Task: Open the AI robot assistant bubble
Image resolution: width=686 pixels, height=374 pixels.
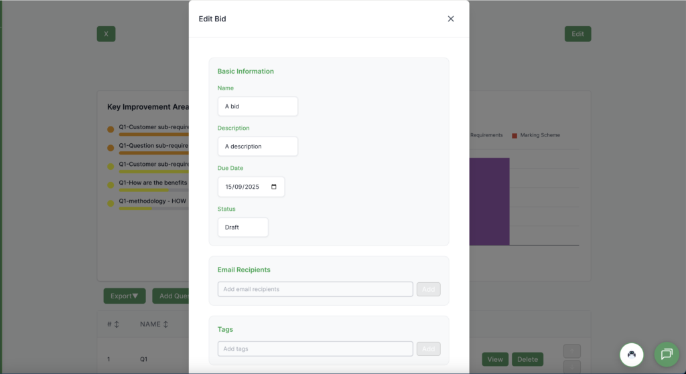Action: [631, 354]
